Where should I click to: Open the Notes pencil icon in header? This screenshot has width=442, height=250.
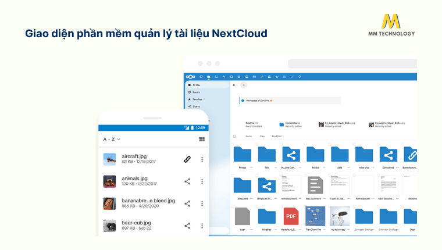(x=262, y=77)
